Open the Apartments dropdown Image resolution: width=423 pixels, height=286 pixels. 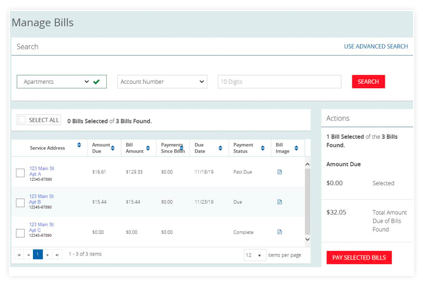pos(61,82)
